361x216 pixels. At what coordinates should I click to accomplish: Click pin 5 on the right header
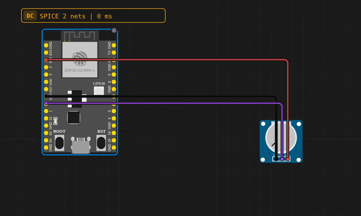pos(114,111)
